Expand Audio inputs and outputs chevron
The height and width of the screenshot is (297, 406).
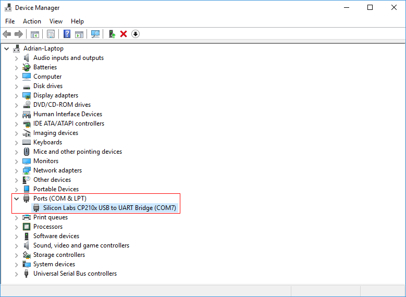point(16,58)
